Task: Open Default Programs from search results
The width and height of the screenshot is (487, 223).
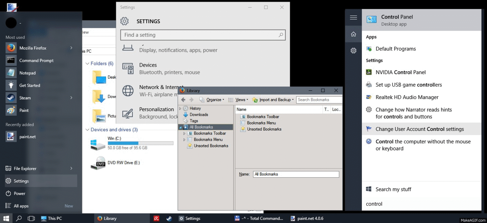Action: pyautogui.click(x=395, y=49)
